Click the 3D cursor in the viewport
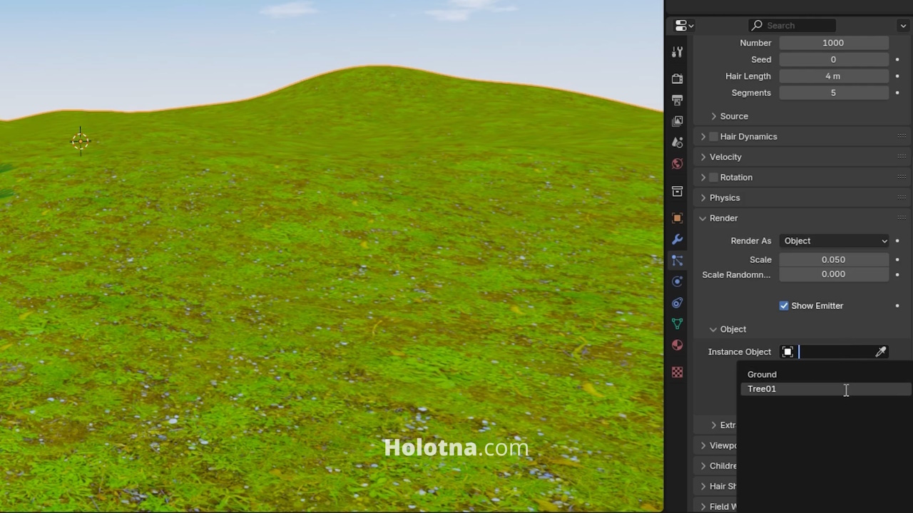This screenshot has width=913, height=513. click(x=81, y=141)
